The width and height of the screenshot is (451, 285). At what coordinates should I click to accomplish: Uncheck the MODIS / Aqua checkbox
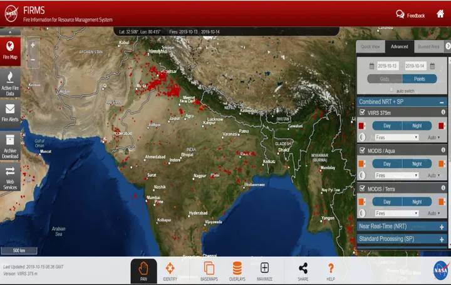[363, 151]
